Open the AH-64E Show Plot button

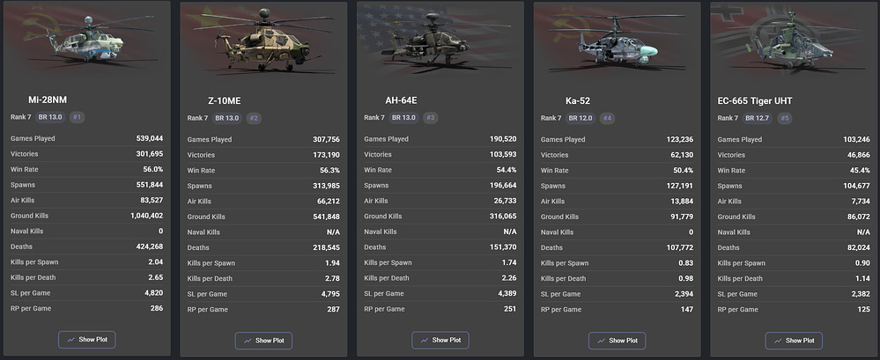click(440, 340)
